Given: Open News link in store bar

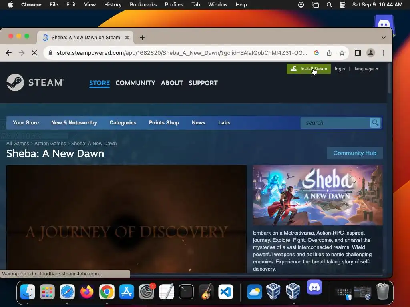Looking at the screenshot, I should point(199,122).
